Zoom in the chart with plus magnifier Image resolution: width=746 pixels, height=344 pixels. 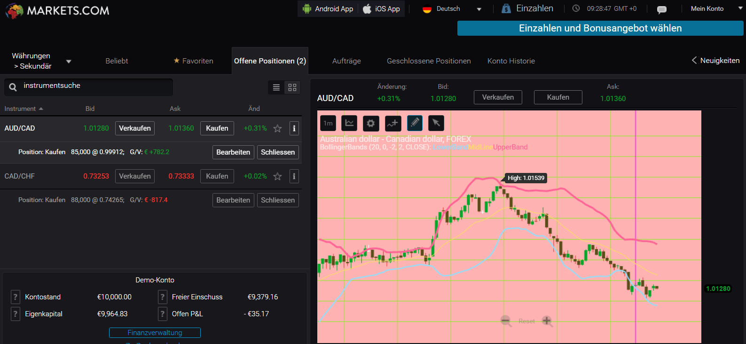click(x=547, y=321)
